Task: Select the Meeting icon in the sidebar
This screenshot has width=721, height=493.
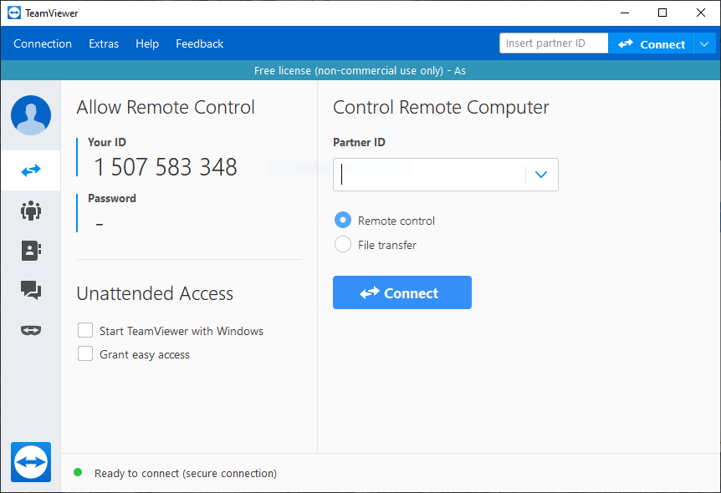Action: tap(30, 211)
